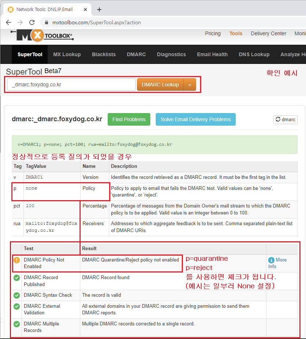This screenshot has width=306, height=339.
Task: Click result 'The record is valid'
Action: [102, 295]
